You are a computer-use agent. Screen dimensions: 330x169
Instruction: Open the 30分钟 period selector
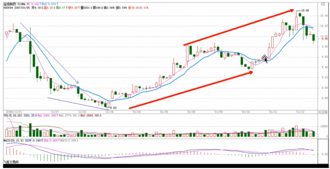coord(322,112)
